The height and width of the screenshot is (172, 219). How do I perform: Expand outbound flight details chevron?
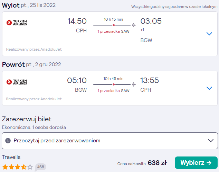(209, 33)
